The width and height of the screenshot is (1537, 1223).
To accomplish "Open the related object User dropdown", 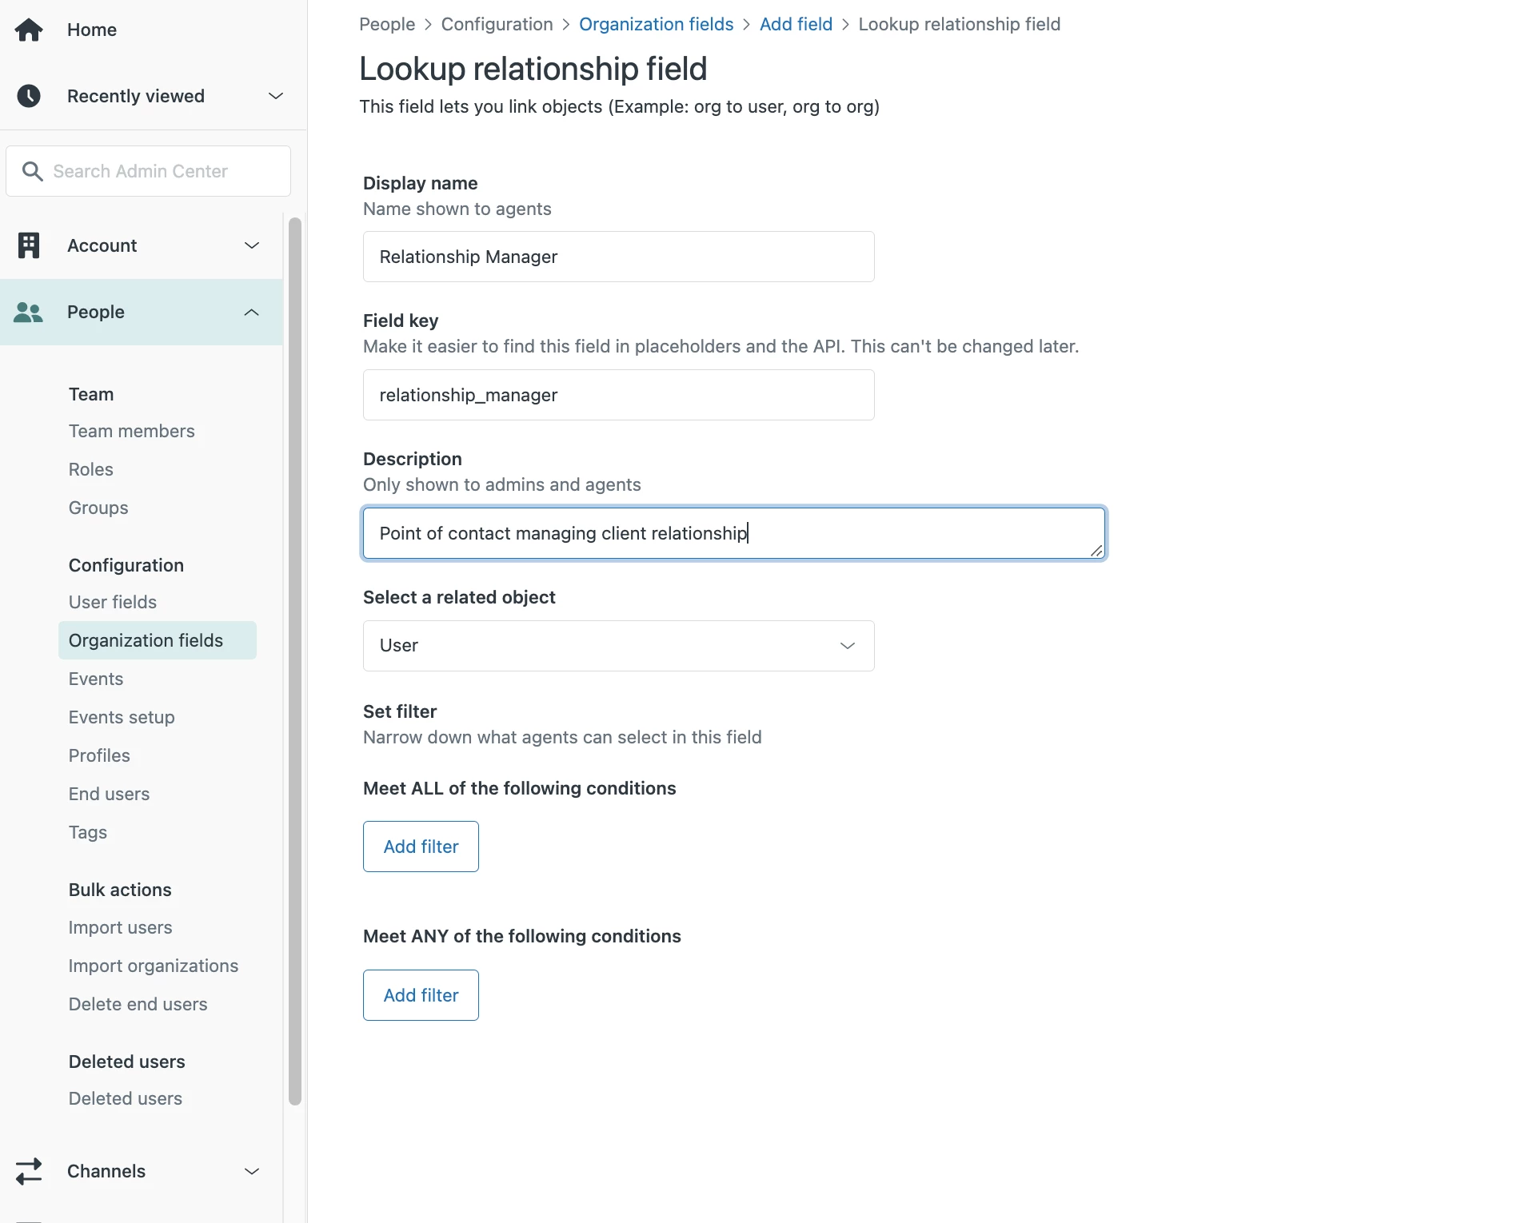I will click(x=618, y=646).
